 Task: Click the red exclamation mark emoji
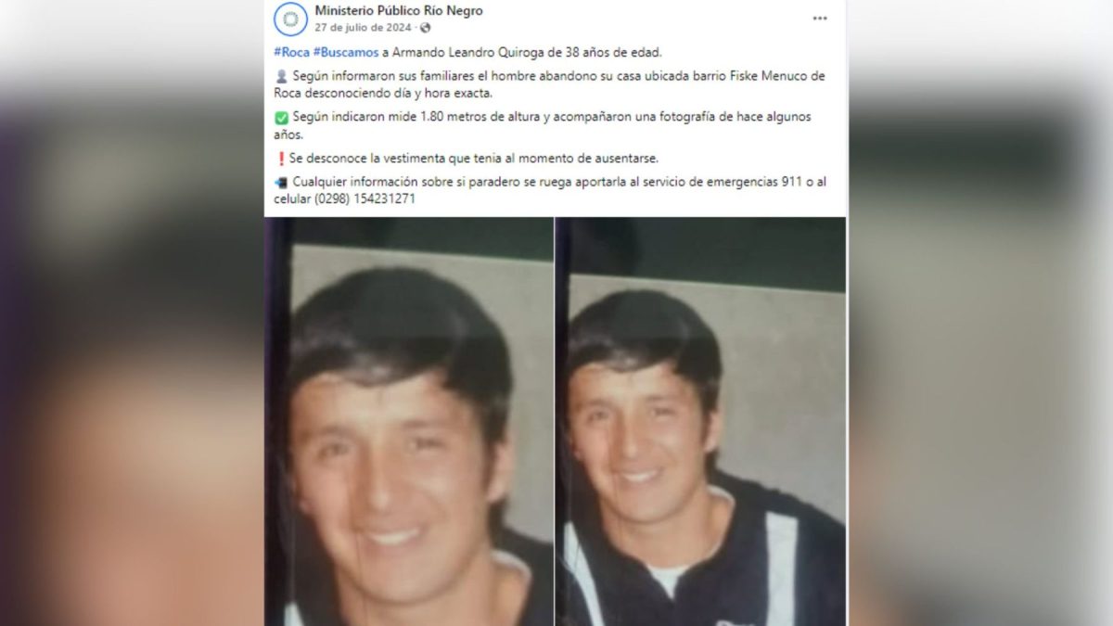pos(281,159)
